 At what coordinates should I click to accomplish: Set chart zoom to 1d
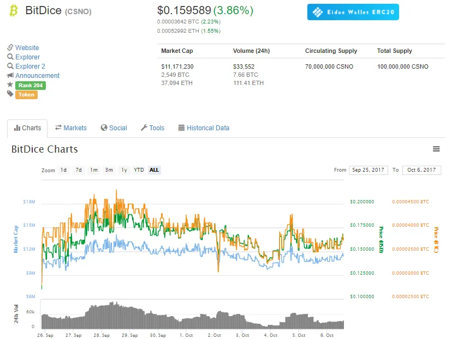[x=63, y=170]
